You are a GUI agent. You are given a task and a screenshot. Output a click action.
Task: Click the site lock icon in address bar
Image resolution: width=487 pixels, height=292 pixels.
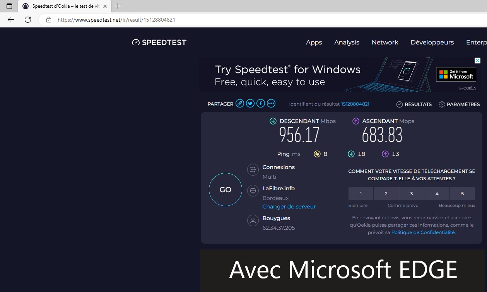coord(49,20)
